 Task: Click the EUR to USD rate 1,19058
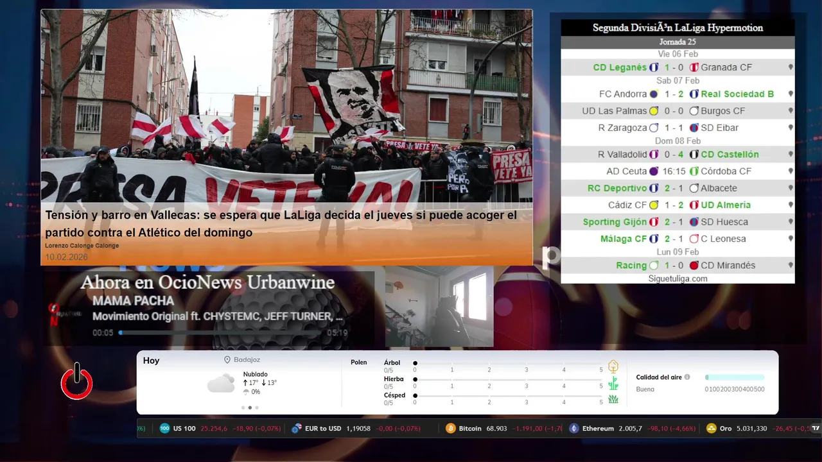[358, 428]
